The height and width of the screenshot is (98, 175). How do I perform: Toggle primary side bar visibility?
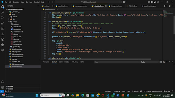click(x=152, y=2)
